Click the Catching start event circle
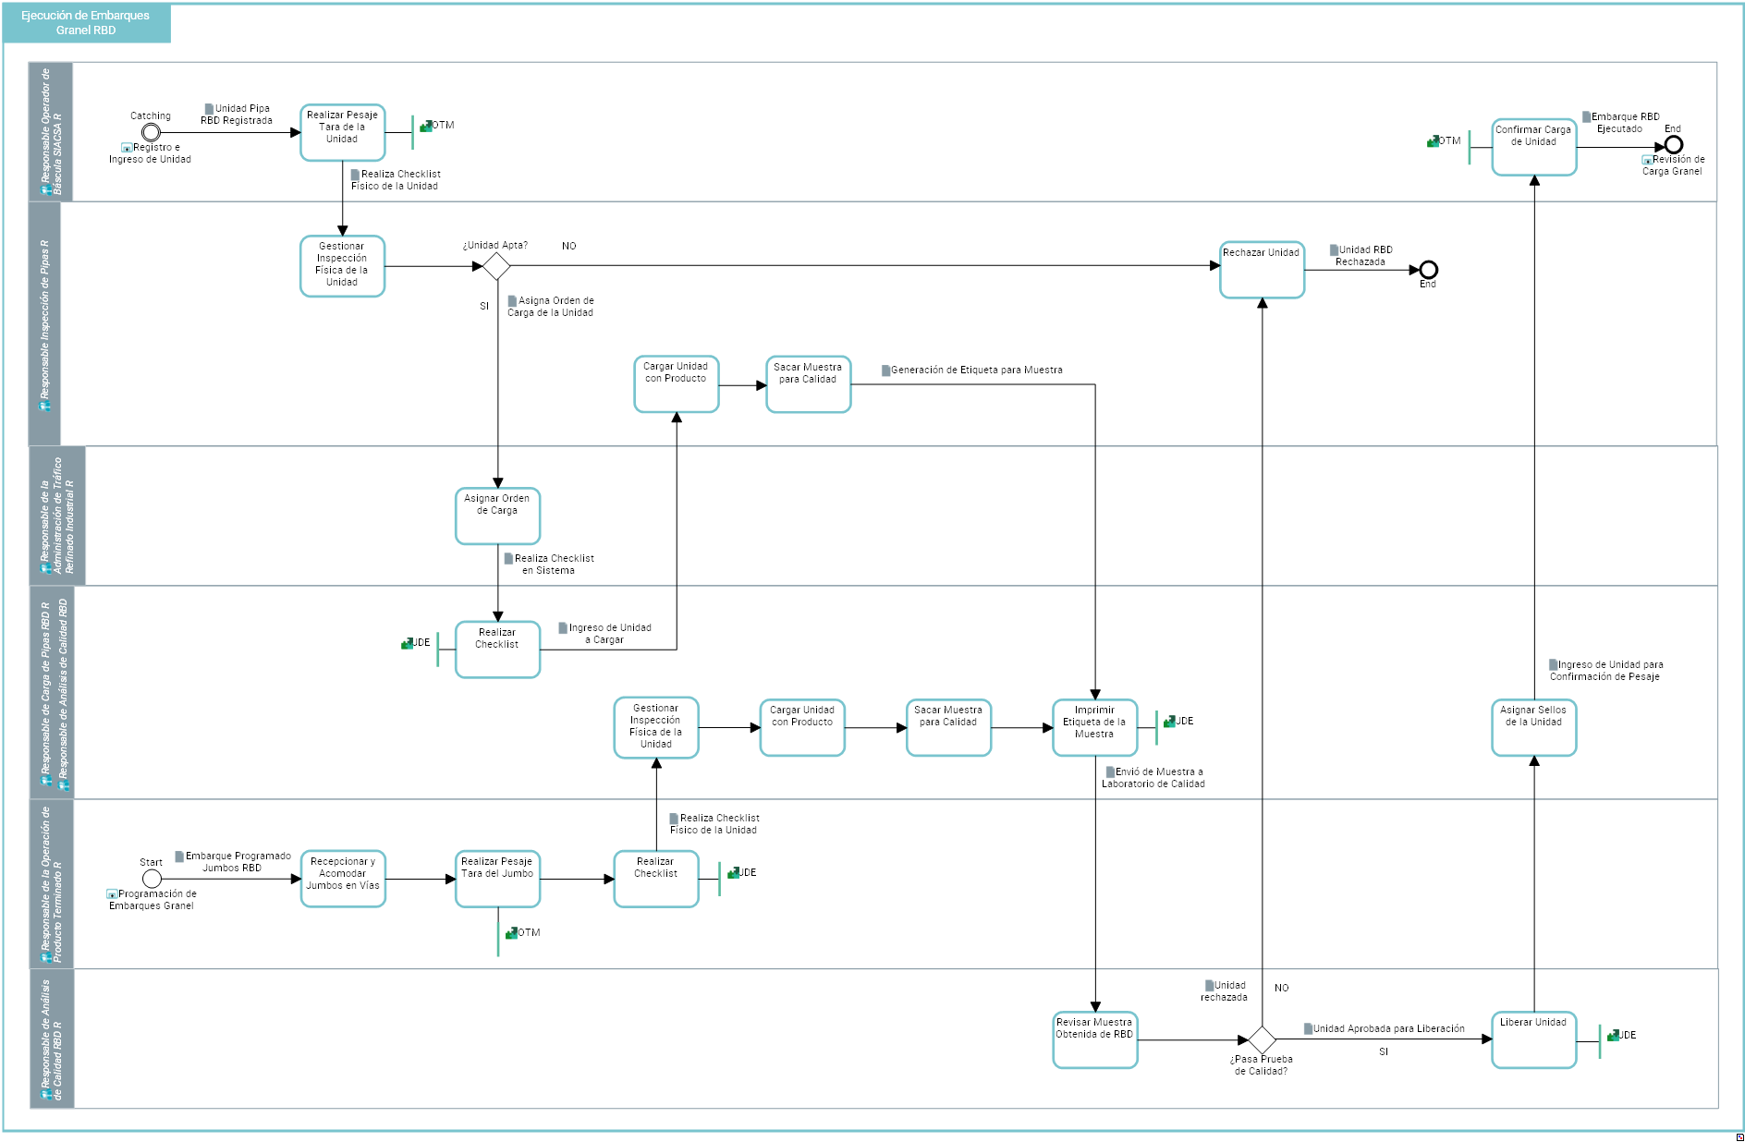1745x1142 pixels. click(151, 133)
